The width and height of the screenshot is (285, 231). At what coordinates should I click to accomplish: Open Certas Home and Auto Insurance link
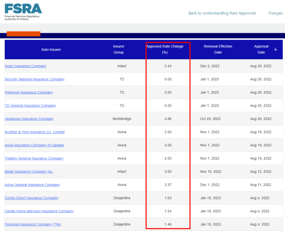click(x=39, y=211)
